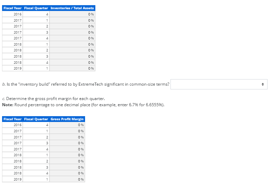Image resolution: width=272 pixels, height=185 pixels.
Task: Click Inventories/Total Assets input for 2018 Q1
Action: [x=72, y=44]
